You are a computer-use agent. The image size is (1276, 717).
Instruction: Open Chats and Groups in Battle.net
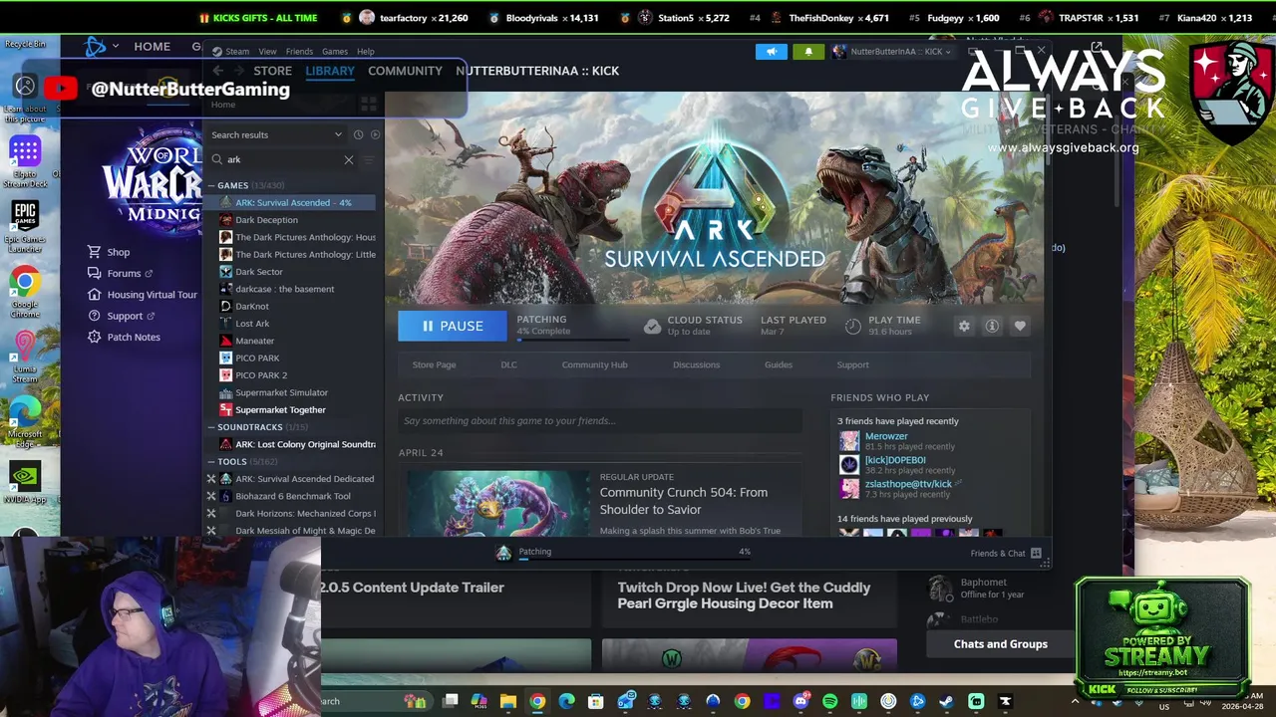pyautogui.click(x=1000, y=644)
